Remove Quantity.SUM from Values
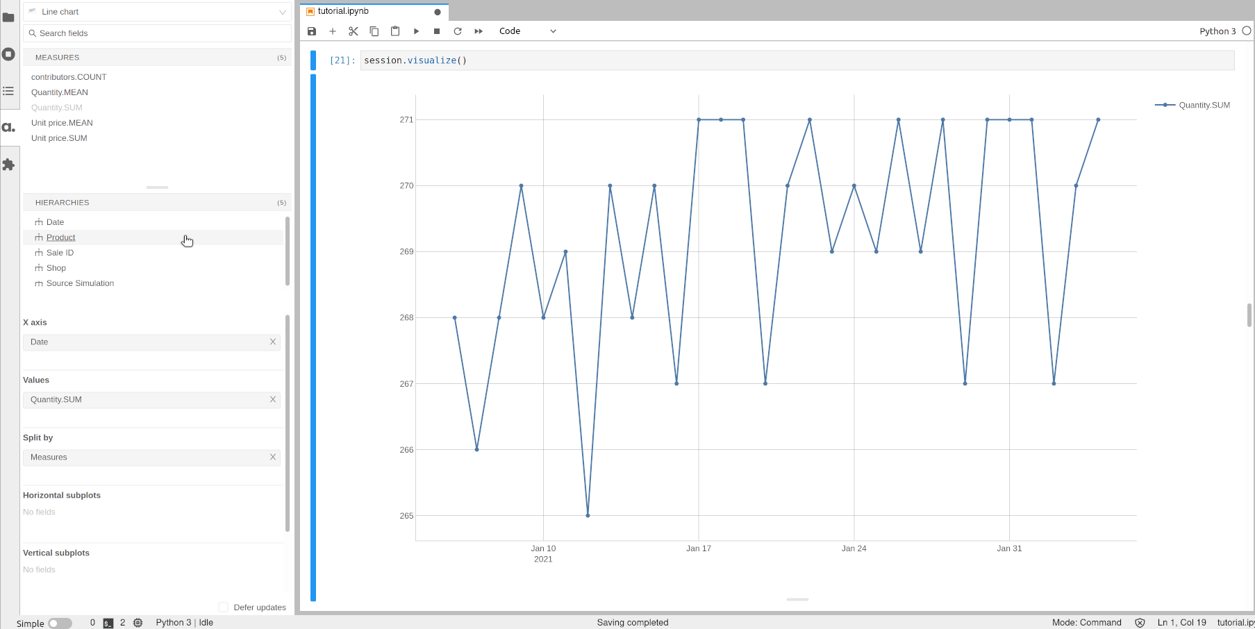Image resolution: width=1255 pixels, height=629 pixels. pyautogui.click(x=273, y=399)
